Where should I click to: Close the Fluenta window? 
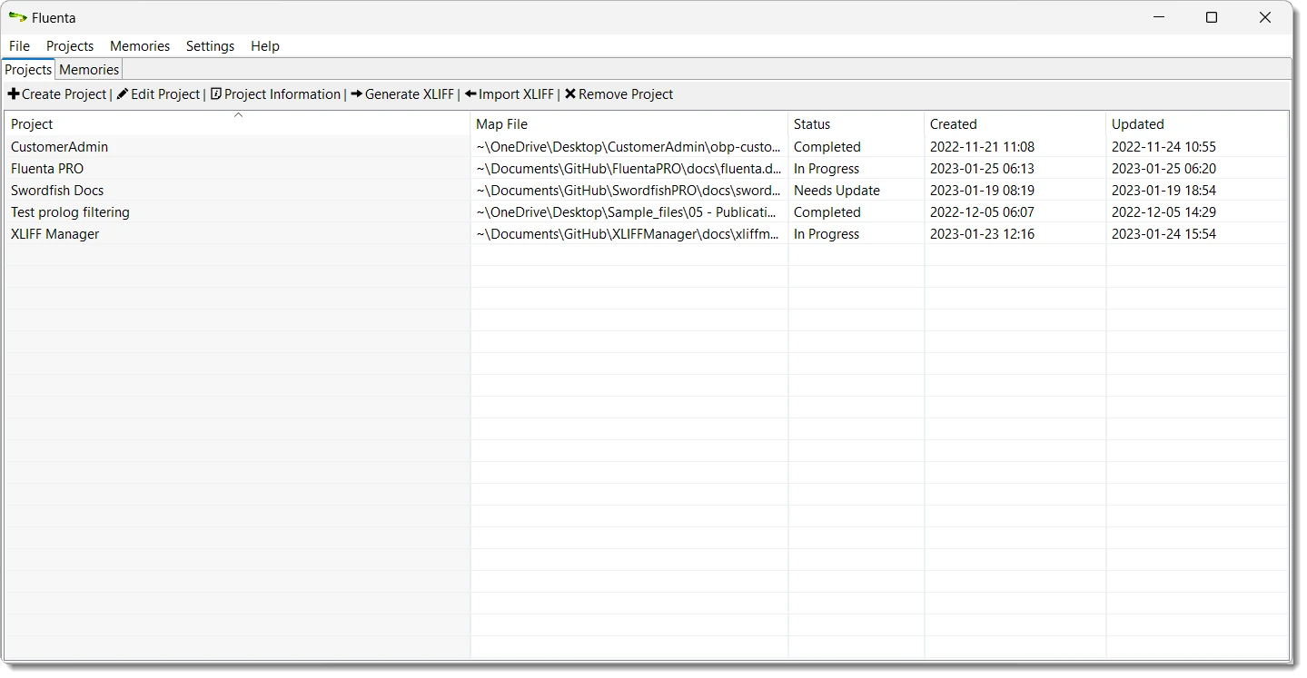pos(1264,17)
